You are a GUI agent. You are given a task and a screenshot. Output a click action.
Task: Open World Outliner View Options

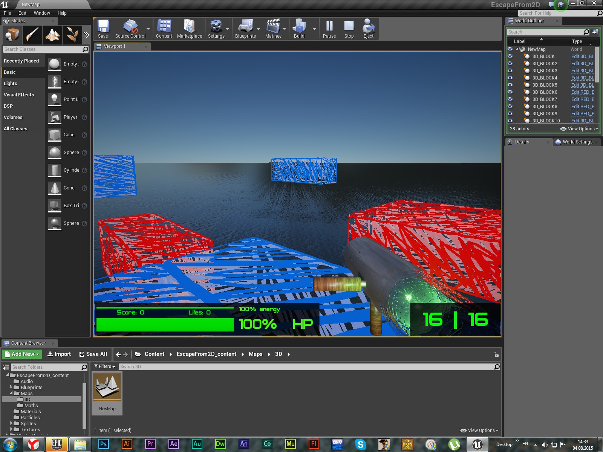[579, 129]
